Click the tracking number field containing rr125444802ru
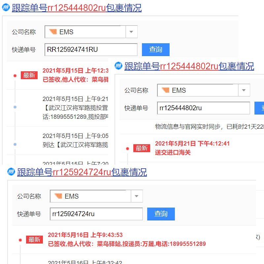The image size is (264, 264). (x=203, y=108)
